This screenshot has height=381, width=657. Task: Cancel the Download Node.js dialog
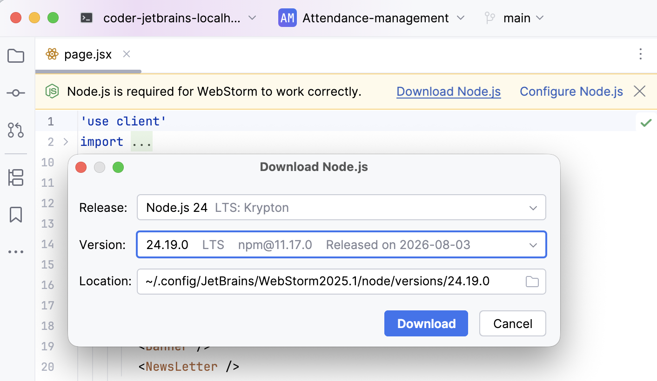(513, 323)
